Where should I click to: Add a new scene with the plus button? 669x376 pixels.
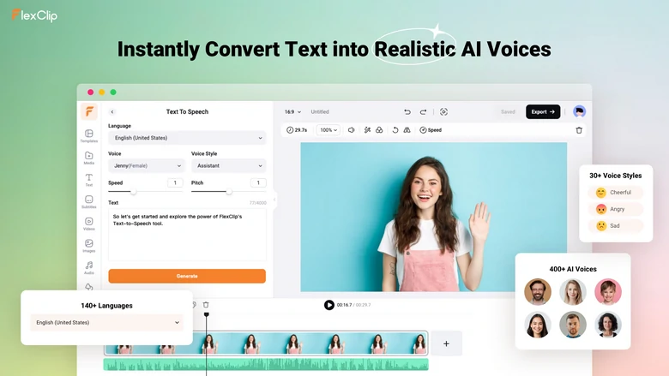[x=446, y=343]
